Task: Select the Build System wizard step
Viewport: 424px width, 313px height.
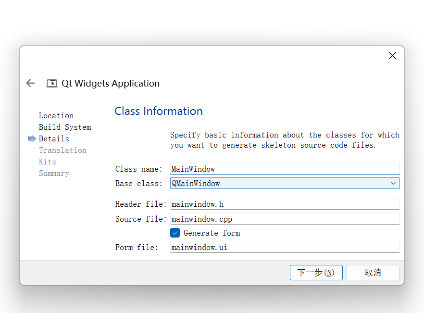Action: (65, 127)
